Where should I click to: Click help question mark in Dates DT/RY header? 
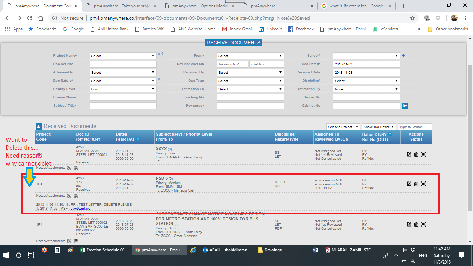[390, 134]
